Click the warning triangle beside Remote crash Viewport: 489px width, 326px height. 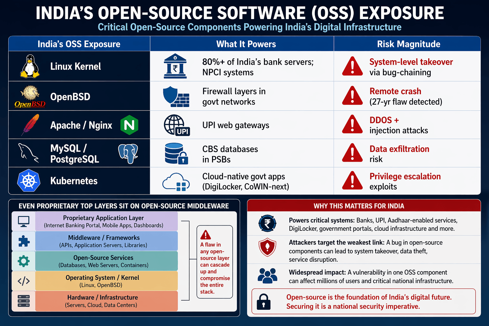tap(352, 96)
